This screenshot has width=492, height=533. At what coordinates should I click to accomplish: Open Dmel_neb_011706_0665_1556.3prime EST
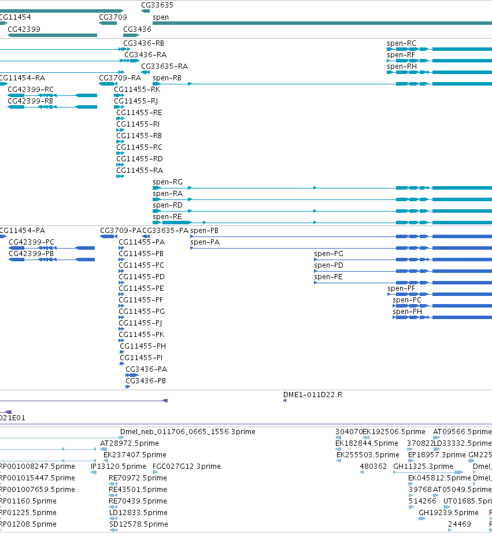point(188,432)
